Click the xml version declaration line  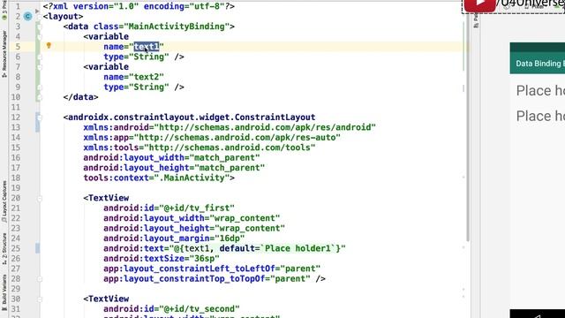[x=139, y=6]
